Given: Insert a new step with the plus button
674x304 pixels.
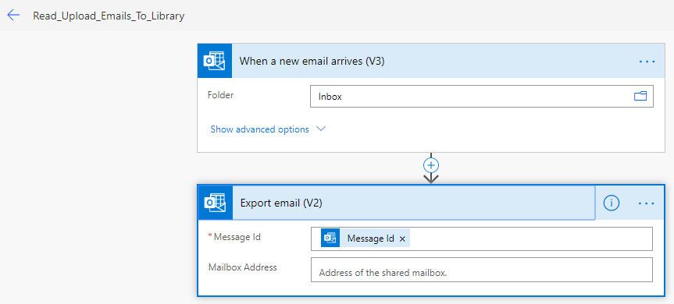Looking at the screenshot, I should click(x=431, y=165).
